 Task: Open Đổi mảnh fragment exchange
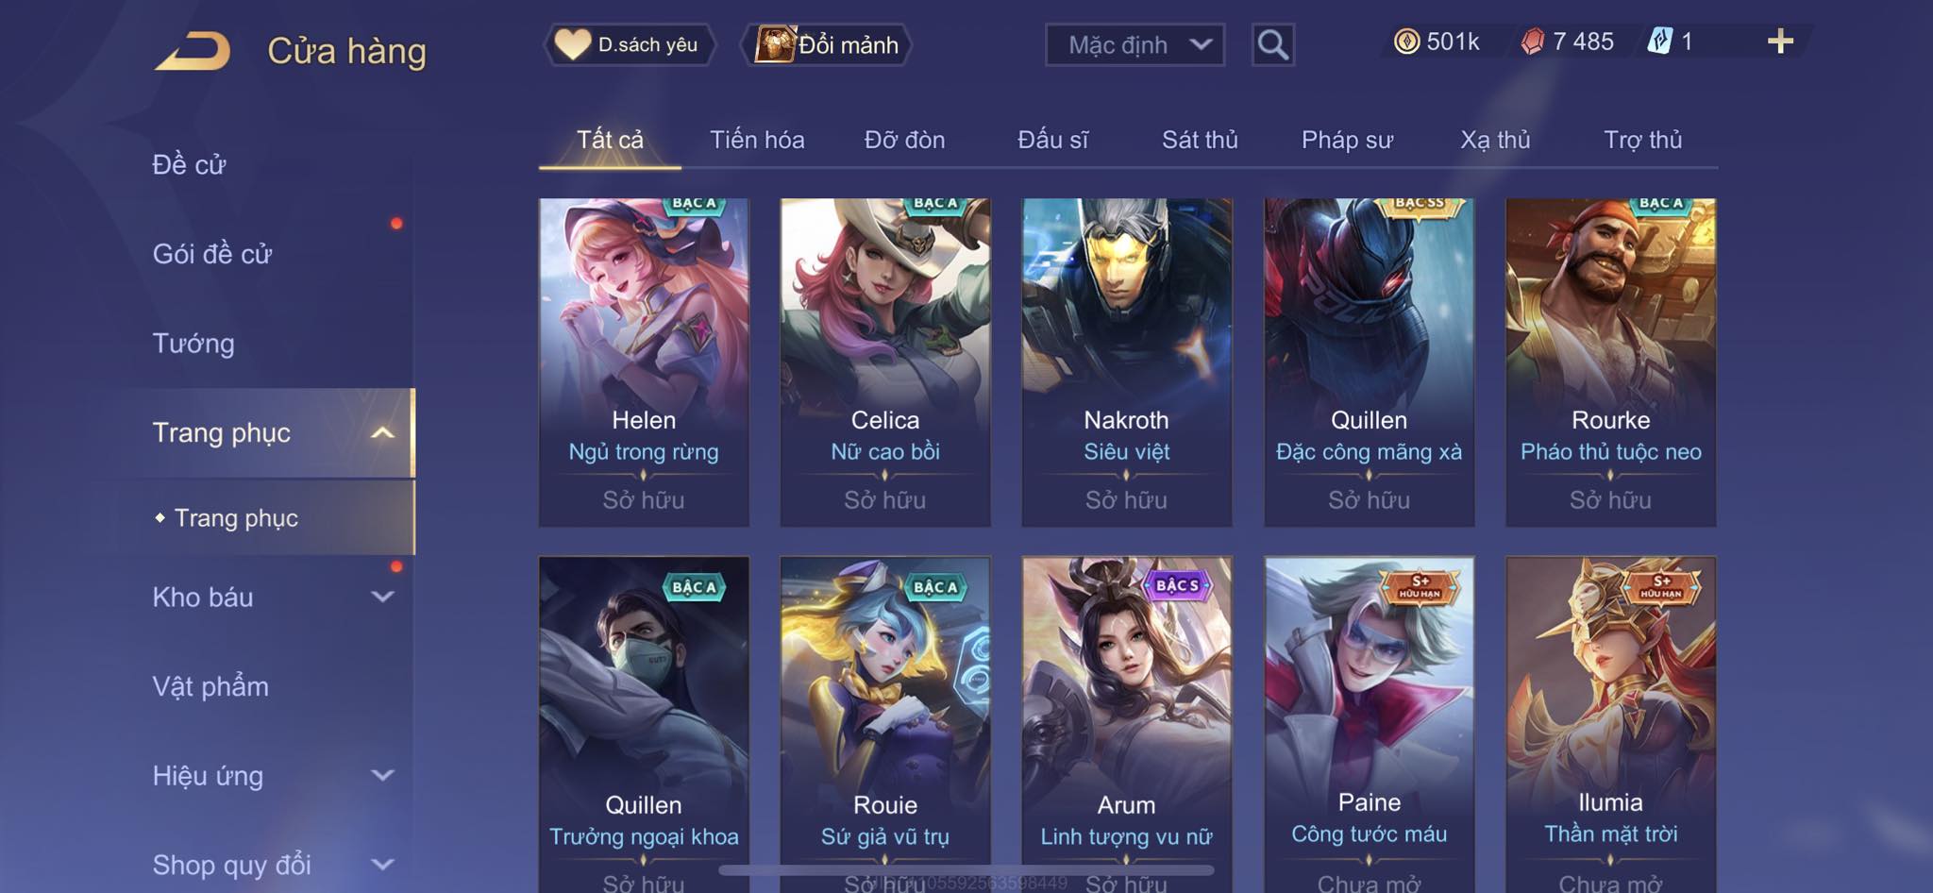coord(828,44)
